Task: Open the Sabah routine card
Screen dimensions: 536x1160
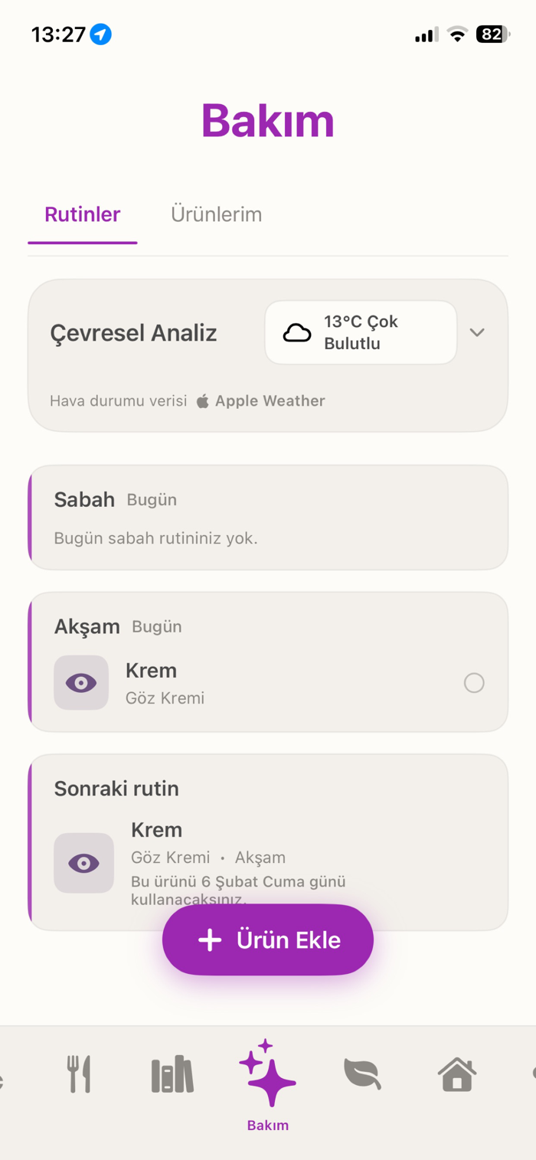Action: click(x=268, y=518)
